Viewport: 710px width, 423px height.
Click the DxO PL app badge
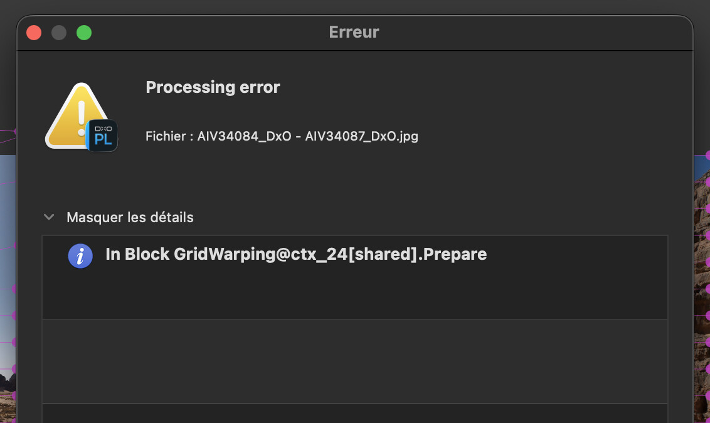click(102, 135)
